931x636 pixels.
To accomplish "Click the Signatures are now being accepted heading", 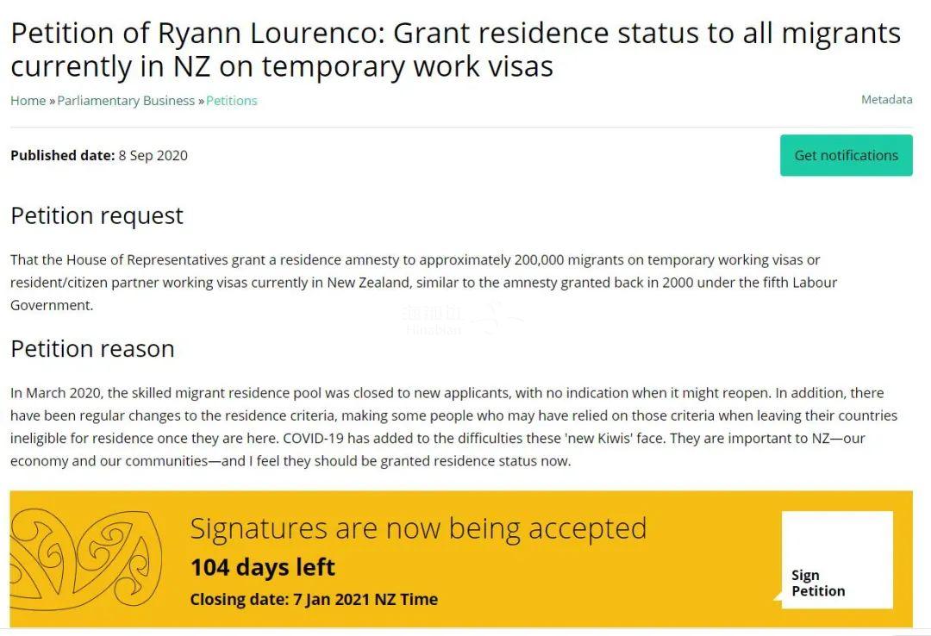I will click(419, 528).
